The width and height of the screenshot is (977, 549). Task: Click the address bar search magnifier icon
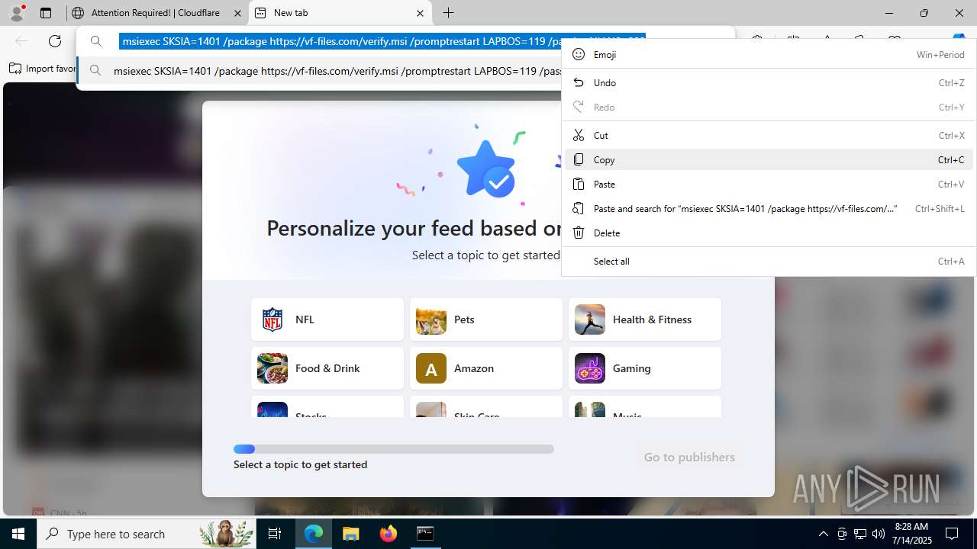point(96,41)
